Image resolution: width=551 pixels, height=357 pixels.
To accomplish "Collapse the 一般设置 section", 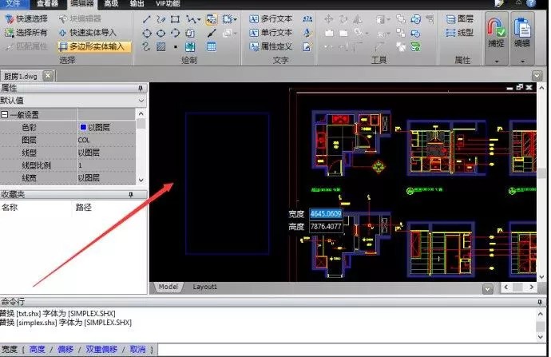I will point(5,114).
